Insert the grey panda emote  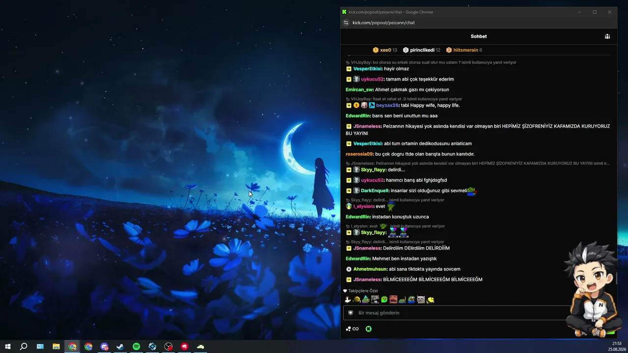375,300
